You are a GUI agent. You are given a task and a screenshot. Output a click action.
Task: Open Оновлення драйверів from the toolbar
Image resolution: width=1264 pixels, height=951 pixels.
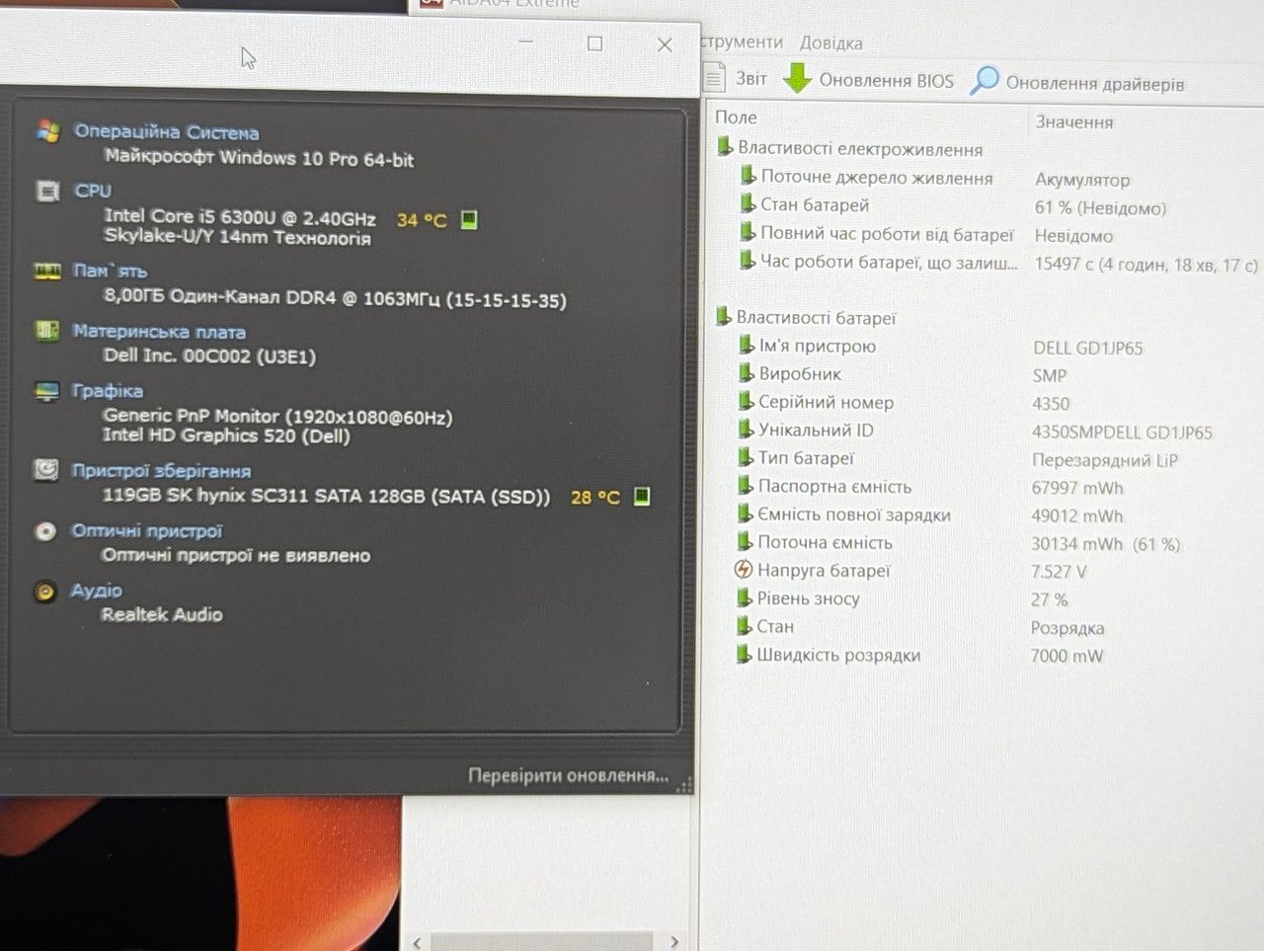coord(1077,82)
